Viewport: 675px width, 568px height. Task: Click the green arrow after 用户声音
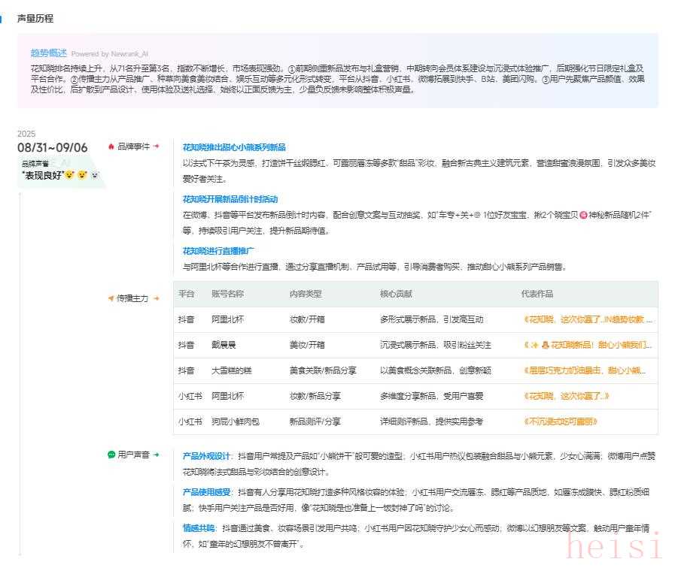157,455
